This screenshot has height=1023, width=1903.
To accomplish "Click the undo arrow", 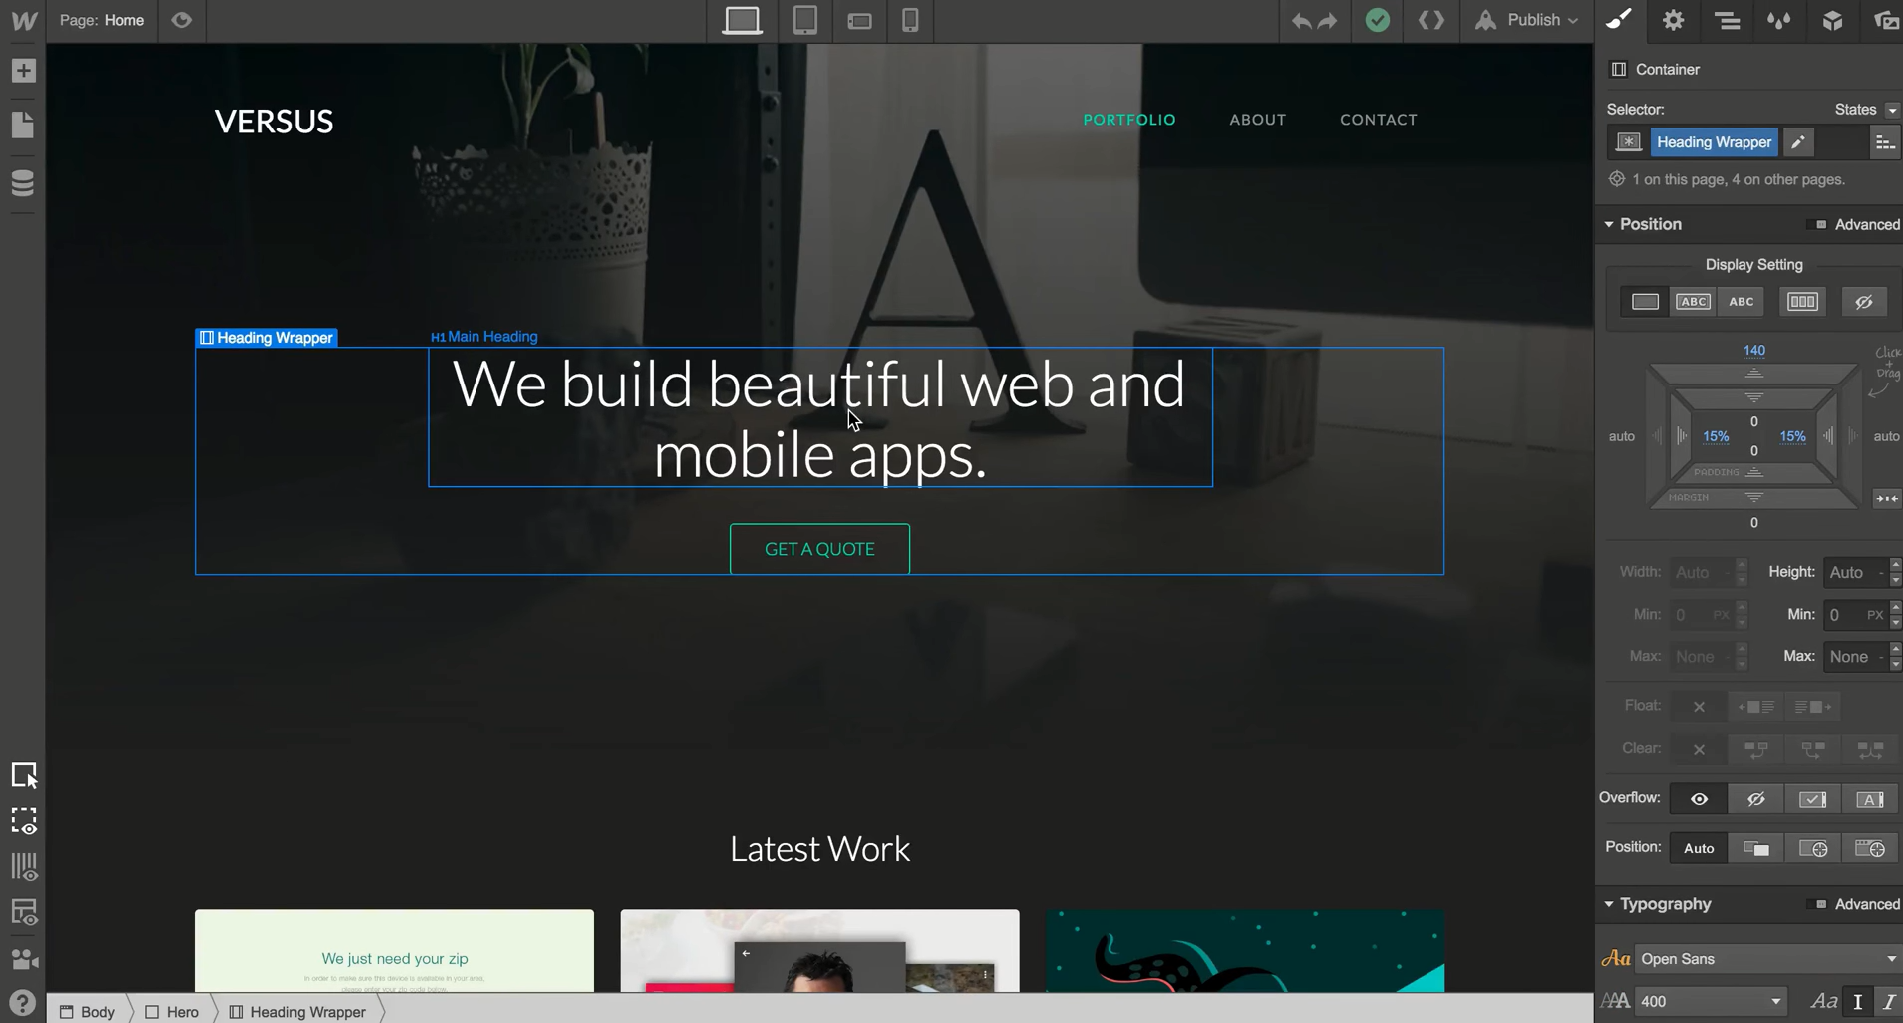I will tap(1301, 21).
